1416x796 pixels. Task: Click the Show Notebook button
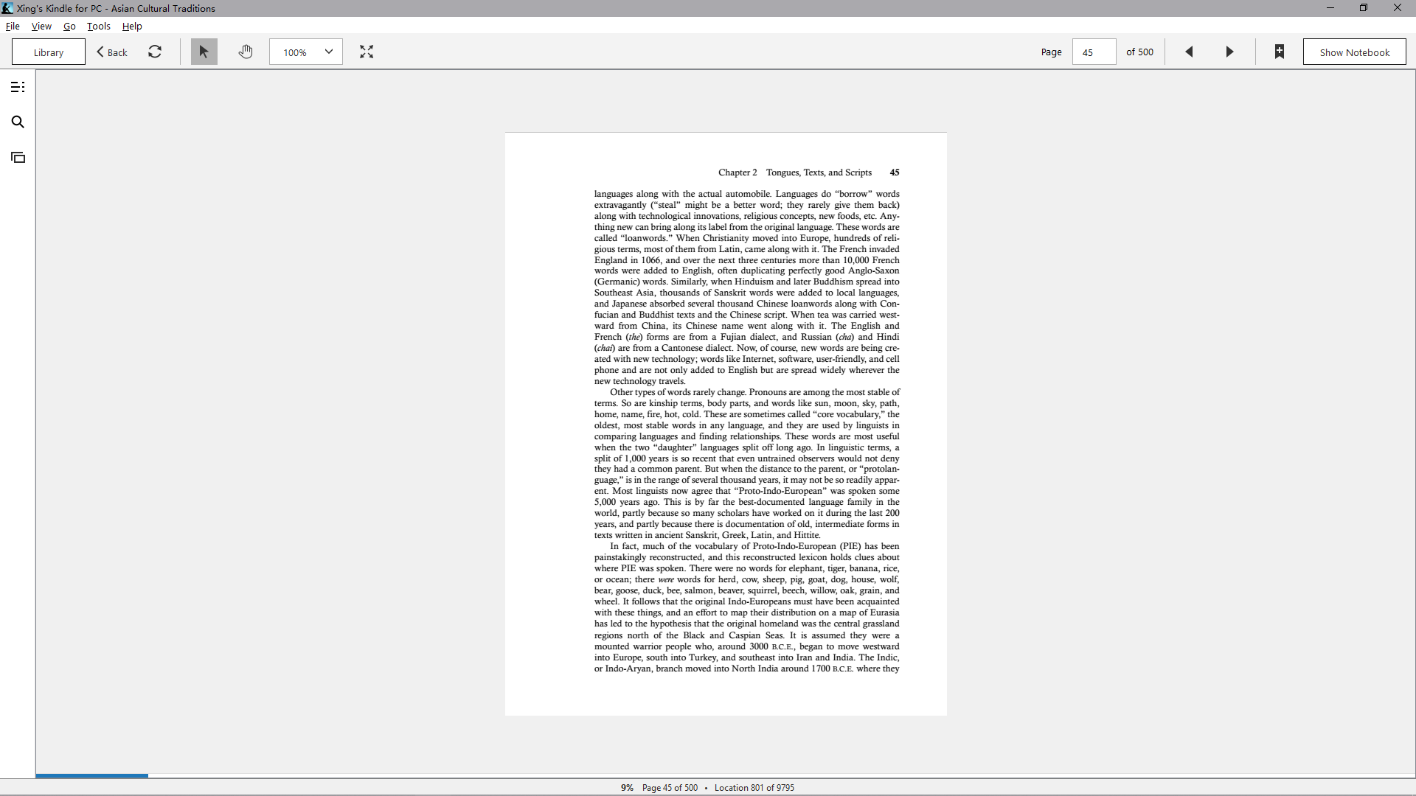1354,52
